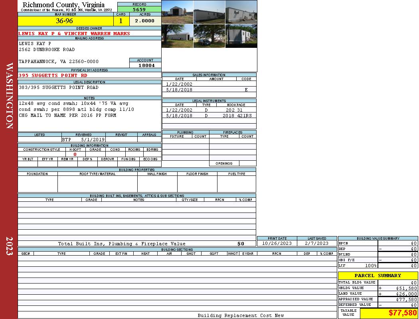Open photo of garage with dark open door
This screenshot has width=419, height=319.
[177, 12]
